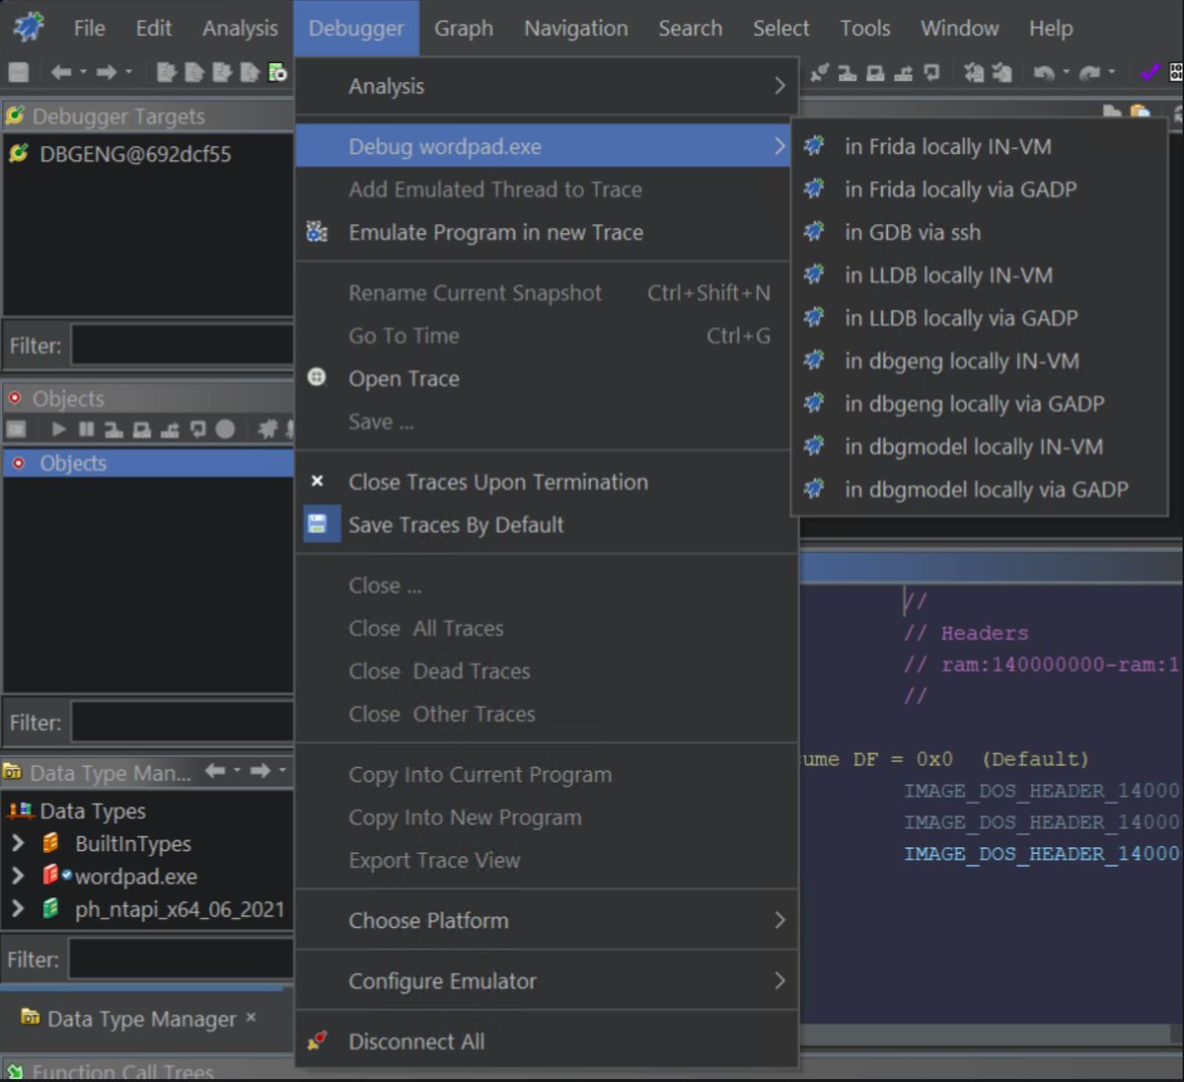Open the Navigation menu
Screen dimensions: 1184x1082
click(576, 28)
